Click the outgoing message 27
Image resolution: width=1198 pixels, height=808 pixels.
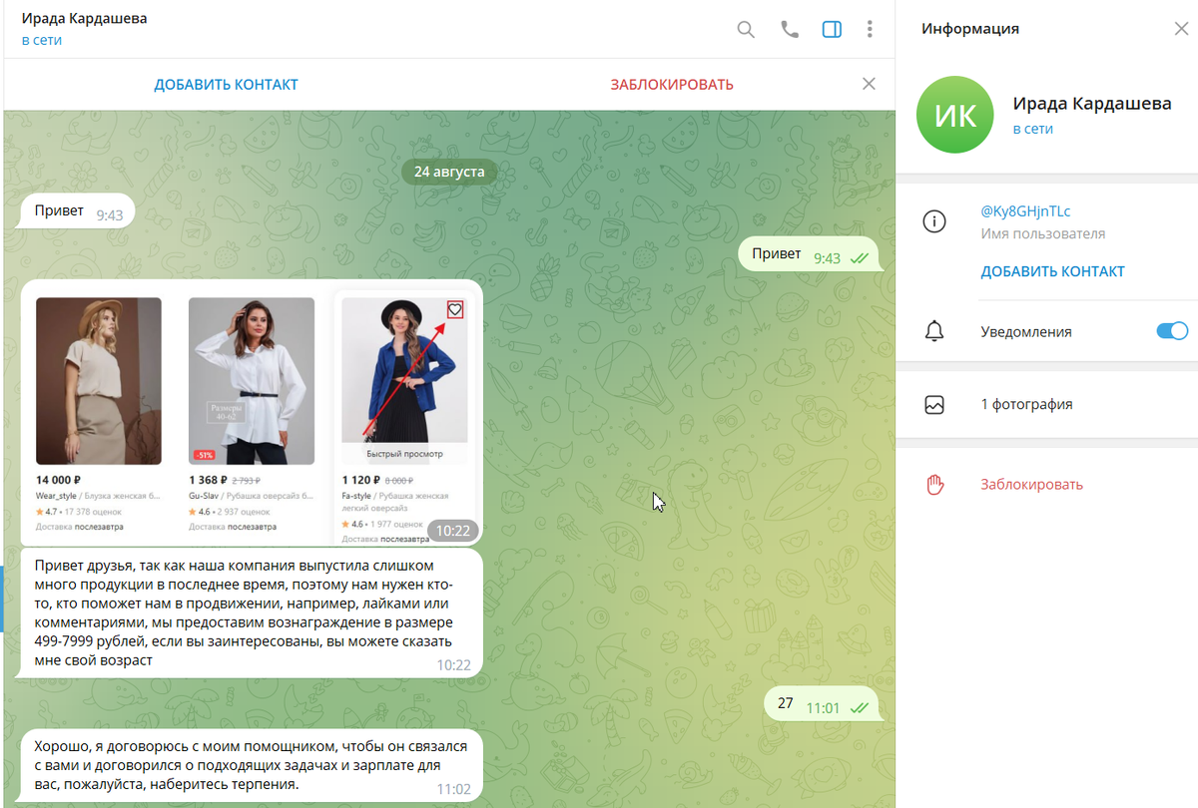click(x=822, y=704)
